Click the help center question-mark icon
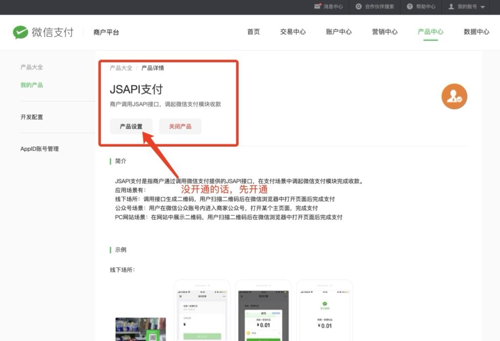500x341 pixels. click(410, 6)
